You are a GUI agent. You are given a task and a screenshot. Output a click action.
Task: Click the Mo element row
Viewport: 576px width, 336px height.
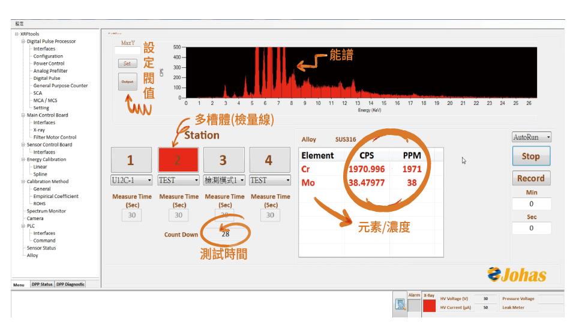click(x=371, y=182)
